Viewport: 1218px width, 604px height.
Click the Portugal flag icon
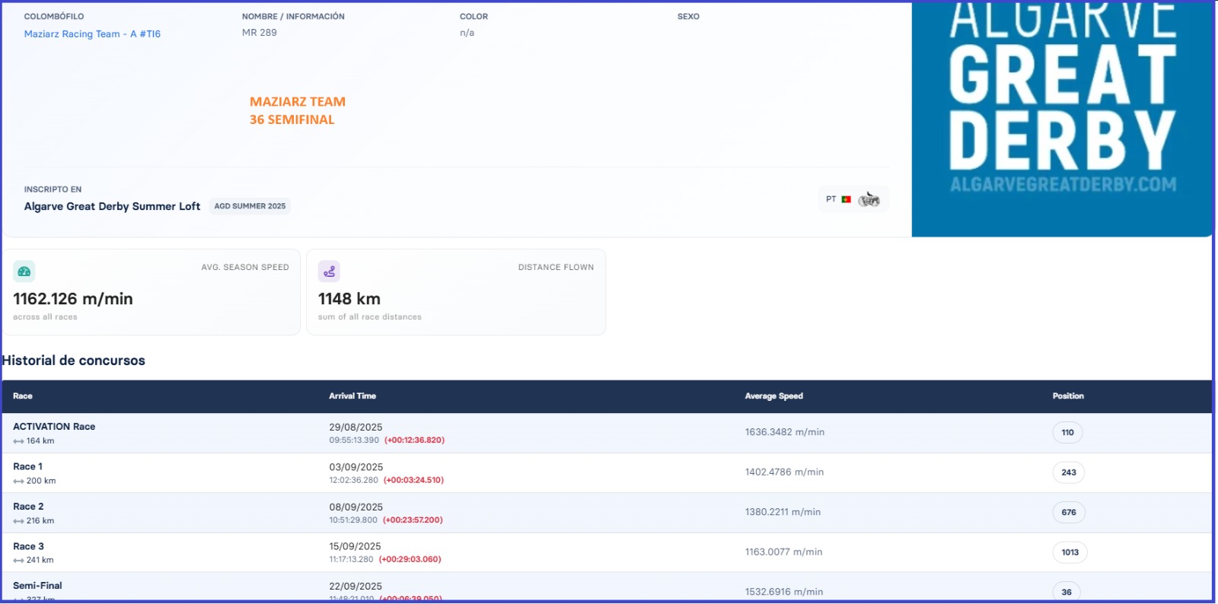pyautogui.click(x=846, y=199)
